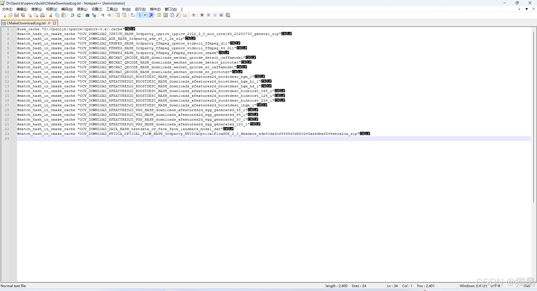Open the 窗口(W) menu

[x=171, y=9]
